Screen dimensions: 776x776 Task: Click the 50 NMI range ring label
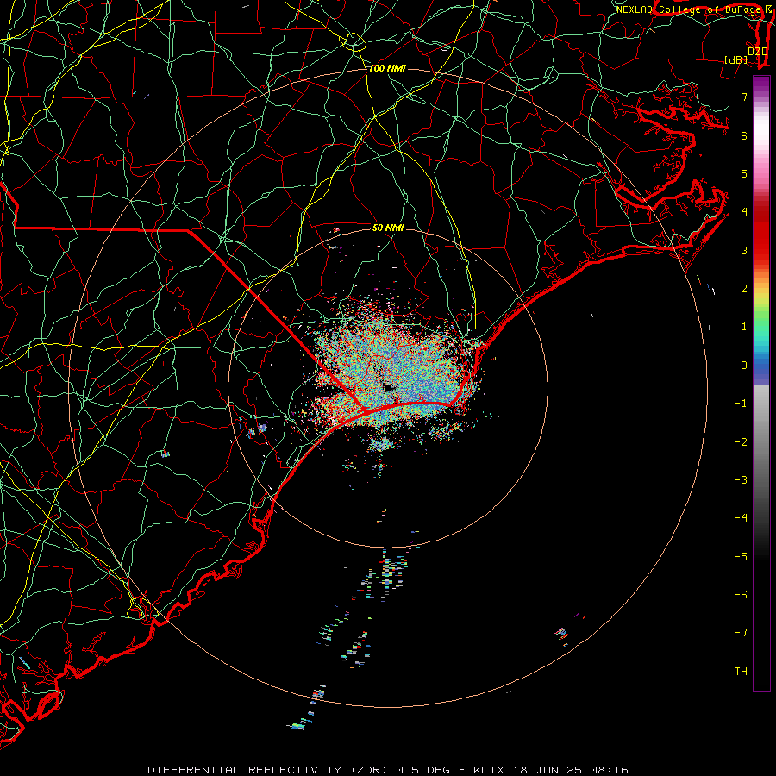tap(388, 228)
